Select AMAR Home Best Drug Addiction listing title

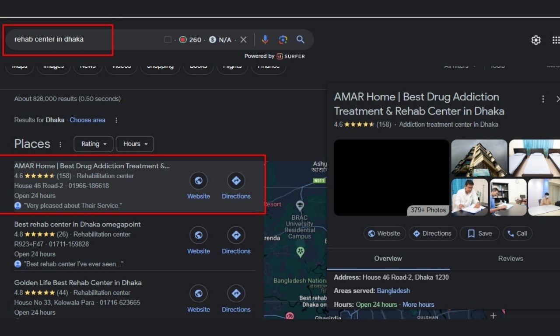pos(92,166)
